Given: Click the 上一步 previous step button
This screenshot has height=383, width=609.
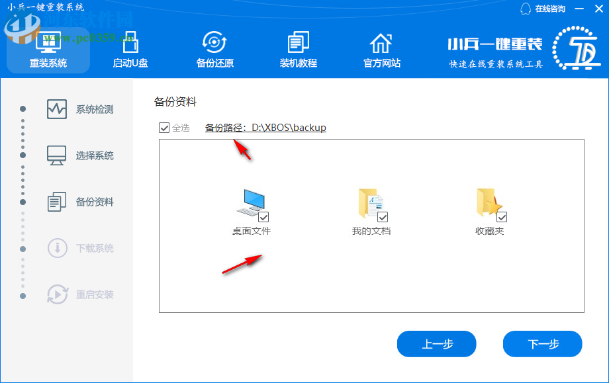Looking at the screenshot, I should click(x=436, y=344).
